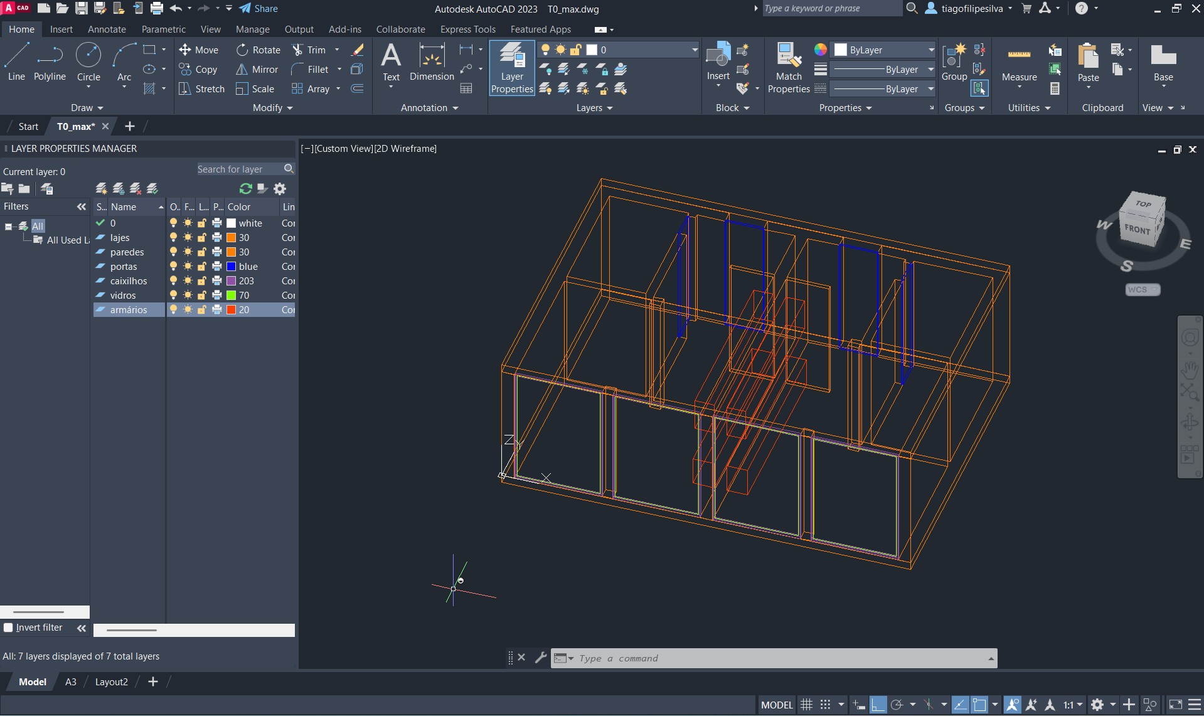Click the Share button
The height and width of the screenshot is (716, 1204).
pyautogui.click(x=258, y=9)
